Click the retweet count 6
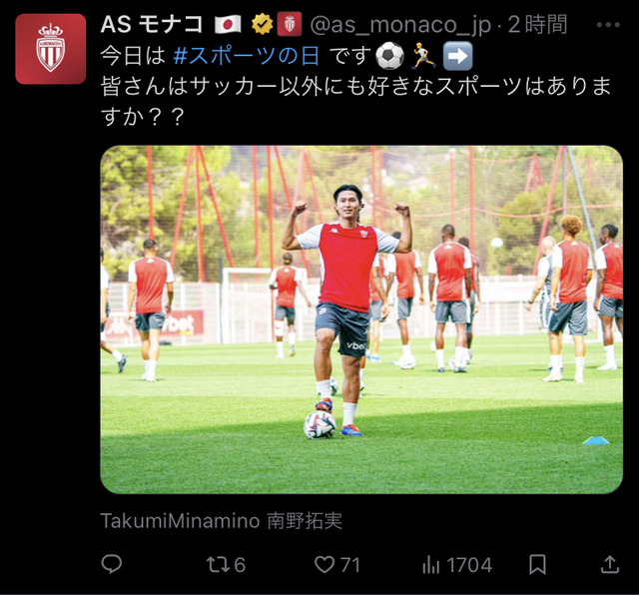This screenshot has width=639, height=595. 240,565
